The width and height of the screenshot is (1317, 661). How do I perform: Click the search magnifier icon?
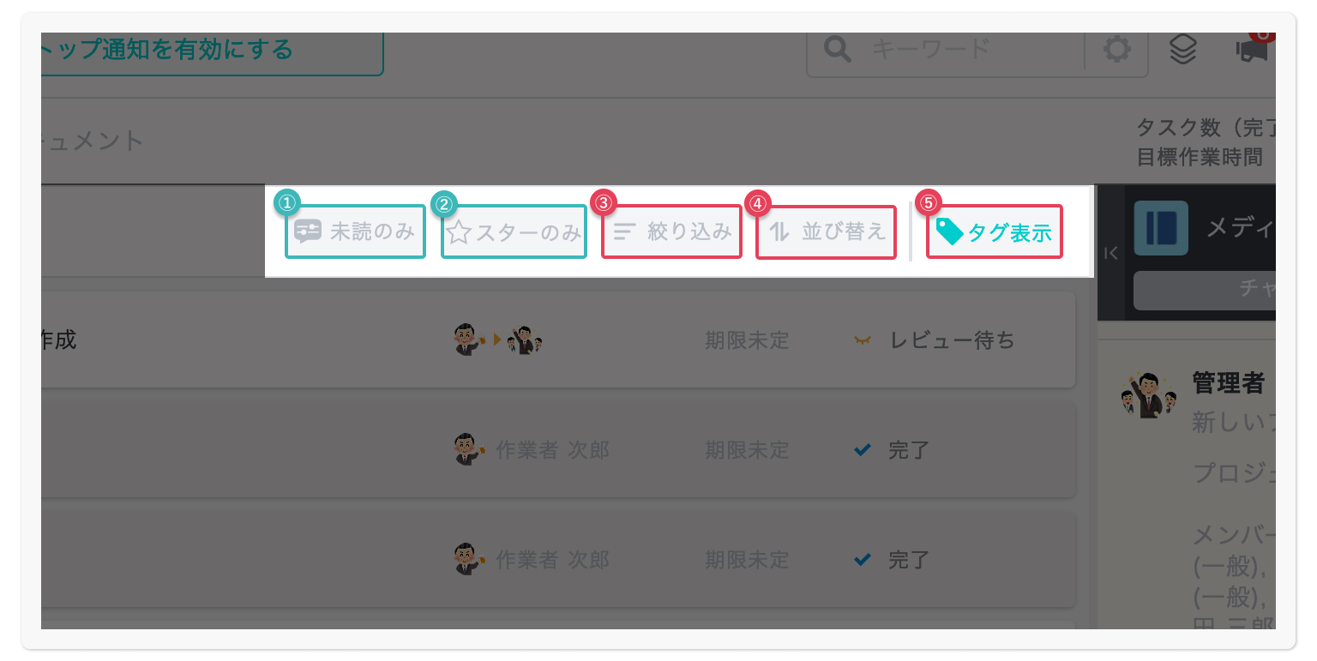point(838,50)
